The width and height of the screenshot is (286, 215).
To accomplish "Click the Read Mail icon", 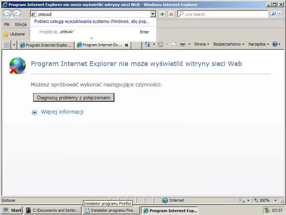I will pos(174,44).
